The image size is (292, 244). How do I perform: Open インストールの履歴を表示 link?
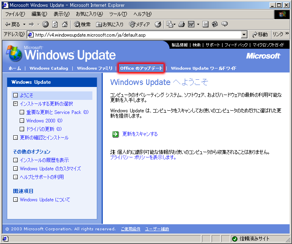click(x=44, y=160)
